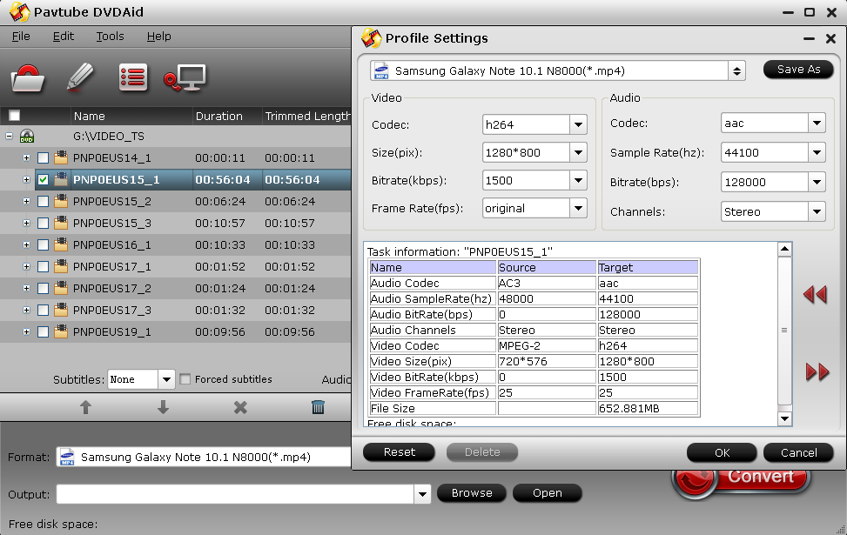Click Cancel in Profile Settings
This screenshot has width=847, height=535.
point(798,452)
